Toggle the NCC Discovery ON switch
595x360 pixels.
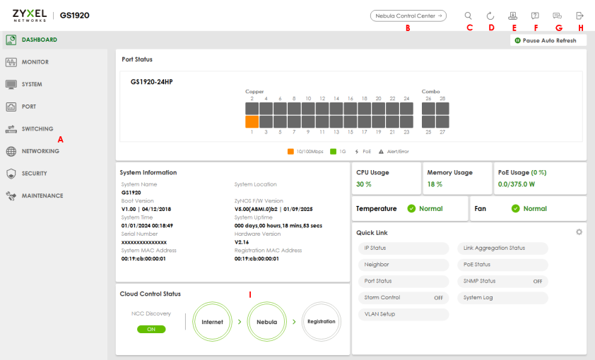click(x=151, y=329)
